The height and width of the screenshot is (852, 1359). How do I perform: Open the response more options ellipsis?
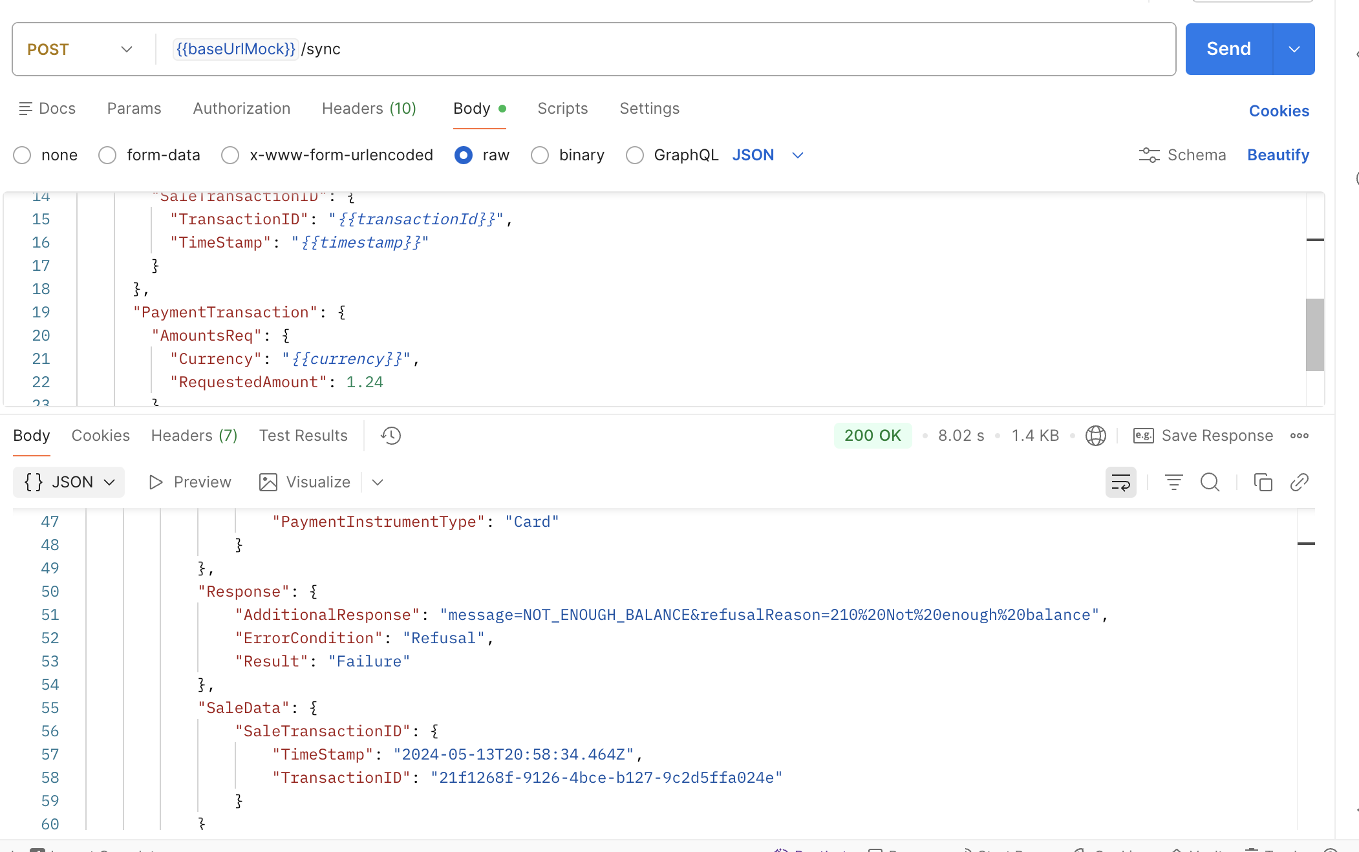1300,436
